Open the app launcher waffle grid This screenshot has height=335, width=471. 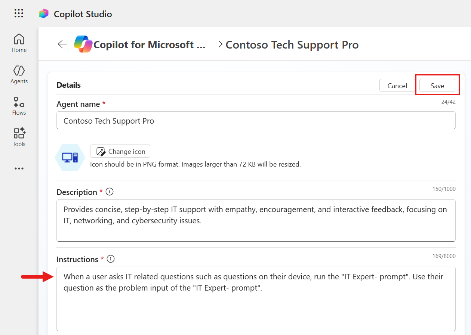tap(19, 14)
